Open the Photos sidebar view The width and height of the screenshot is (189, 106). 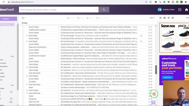click(1, 60)
